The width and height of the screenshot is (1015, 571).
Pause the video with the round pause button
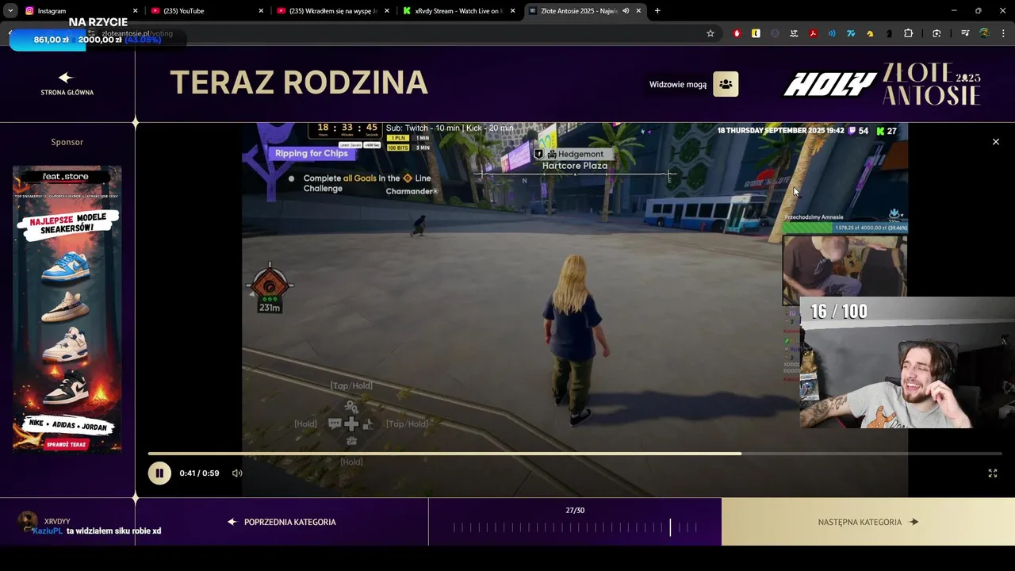pyautogui.click(x=159, y=473)
